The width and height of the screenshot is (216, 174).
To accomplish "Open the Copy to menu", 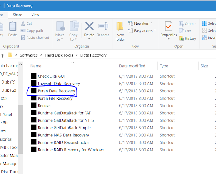I will point(74,31).
